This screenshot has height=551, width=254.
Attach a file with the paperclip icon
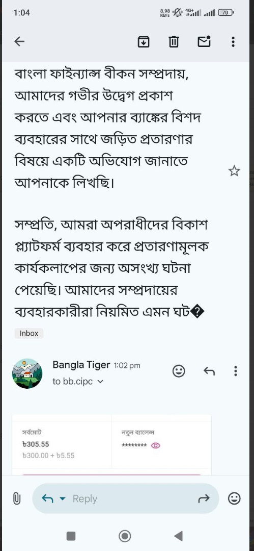coord(16,498)
